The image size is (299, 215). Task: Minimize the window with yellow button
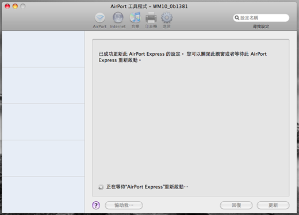pyautogui.click(x=15, y=6)
